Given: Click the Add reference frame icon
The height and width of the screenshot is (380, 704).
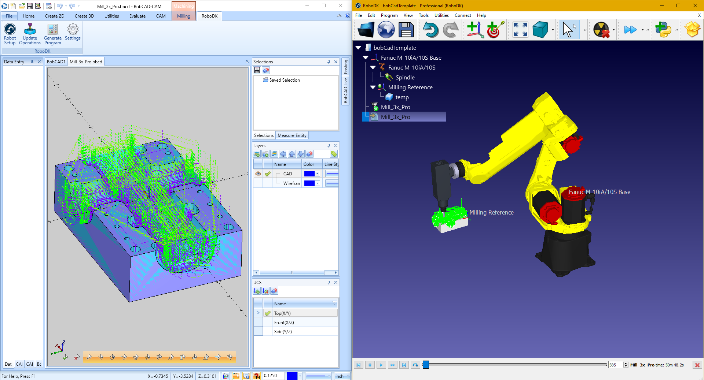Looking at the screenshot, I should coord(475,30).
